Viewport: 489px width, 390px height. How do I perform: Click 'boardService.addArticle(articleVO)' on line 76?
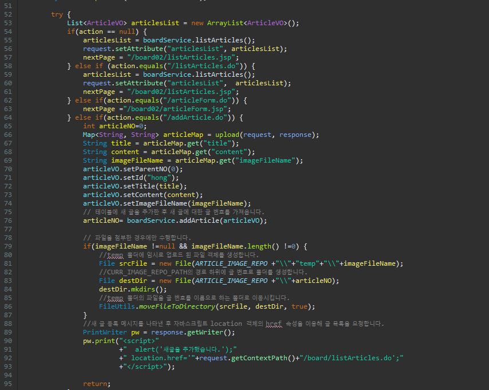[x=195, y=220]
